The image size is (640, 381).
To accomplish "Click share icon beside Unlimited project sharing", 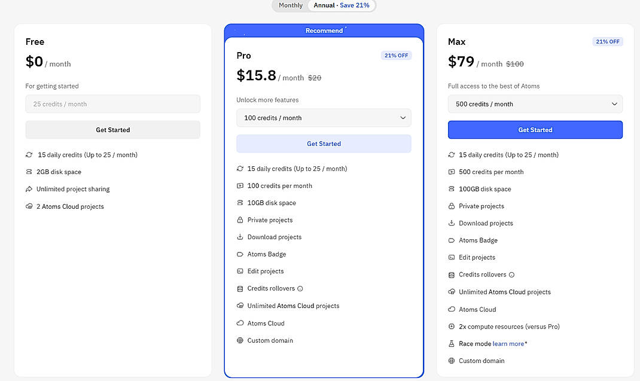I will tap(29, 189).
